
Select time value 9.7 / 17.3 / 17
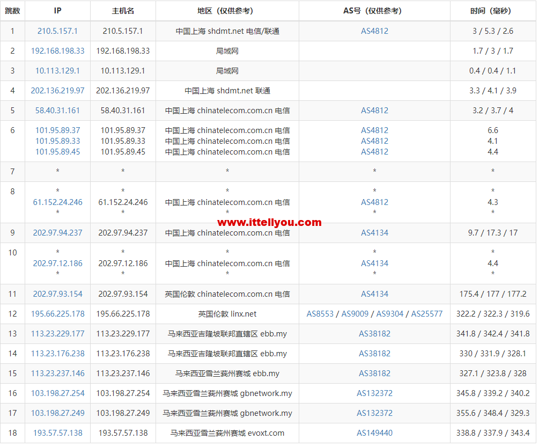pos(492,233)
